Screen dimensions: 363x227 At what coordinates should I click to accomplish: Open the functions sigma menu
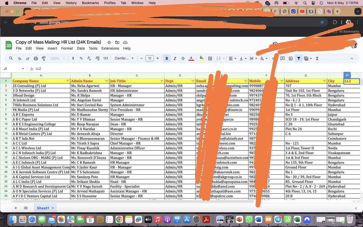coord(317,59)
